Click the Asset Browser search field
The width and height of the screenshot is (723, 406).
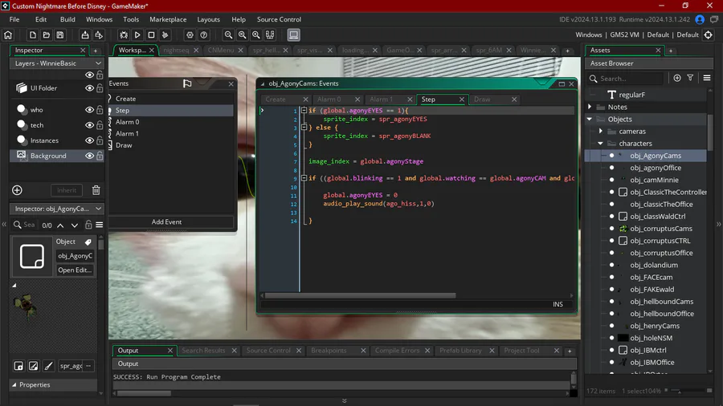point(631,79)
